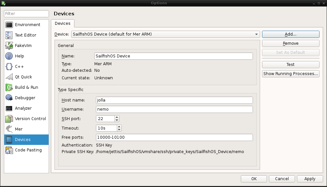Apply the current settings
This screenshot has width=327, height=187.
point(310,179)
